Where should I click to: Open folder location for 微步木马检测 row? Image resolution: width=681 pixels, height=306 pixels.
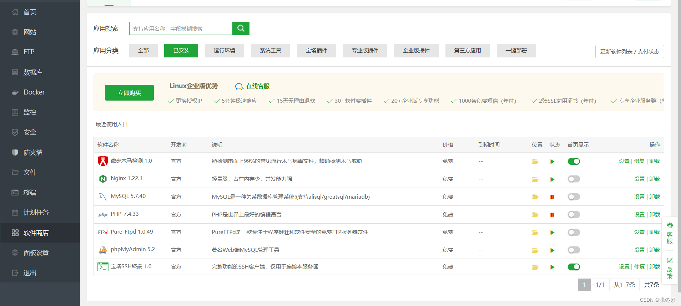[x=535, y=162]
